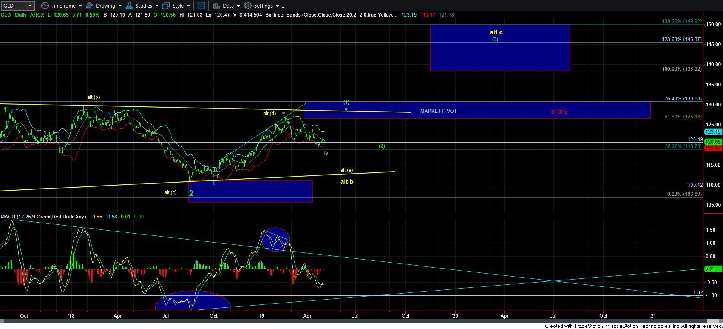Click the Style overlapping-squares icon
This screenshot has height=329, width=723.
tap(166, 6)
